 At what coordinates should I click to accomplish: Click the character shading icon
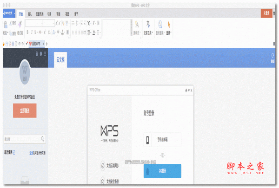(x=67, y=32)
